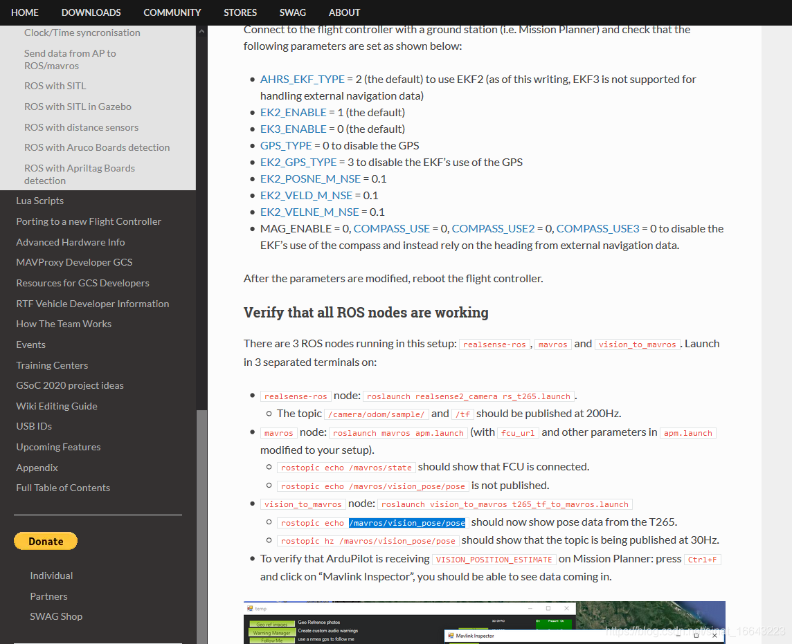
Task: Open the Mavlink Inspector screenshot image
Action: [x=484, y=623]
